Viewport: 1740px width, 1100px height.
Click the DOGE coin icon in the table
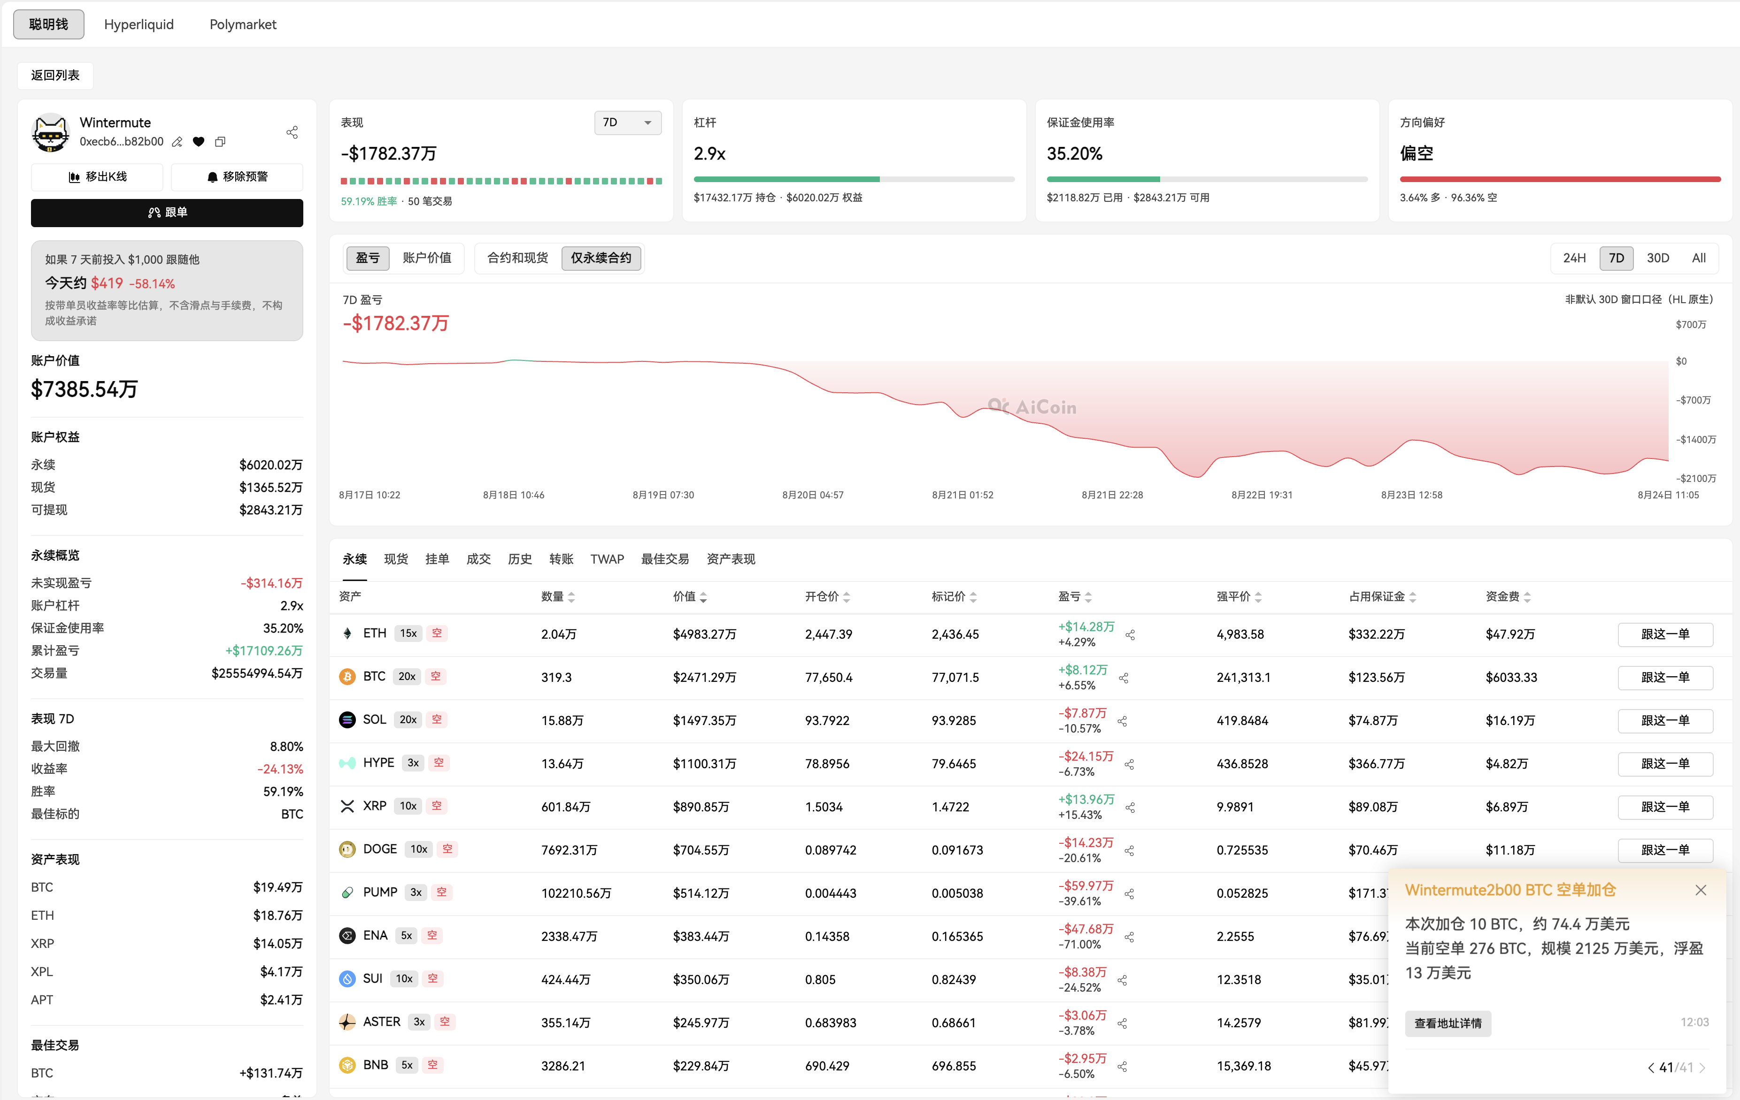tap(347, 849)
